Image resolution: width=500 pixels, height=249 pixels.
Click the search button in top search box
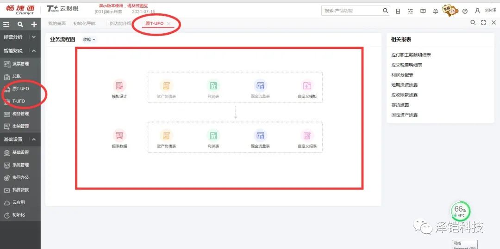point(385,11)
